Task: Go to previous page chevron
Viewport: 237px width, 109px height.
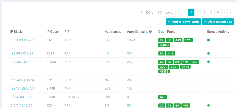Action: (185, 13)
